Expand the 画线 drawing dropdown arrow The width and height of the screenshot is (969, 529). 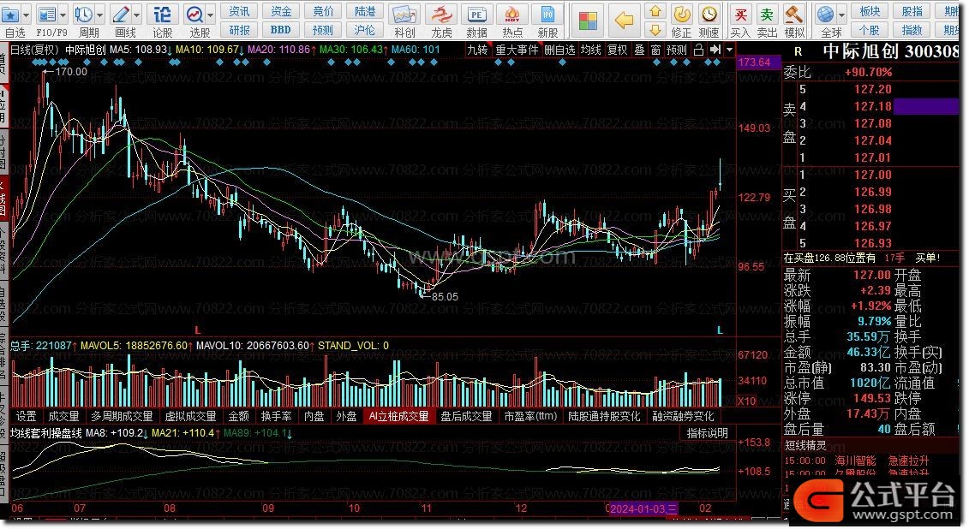pyautogui.click(x=137, y=15)
